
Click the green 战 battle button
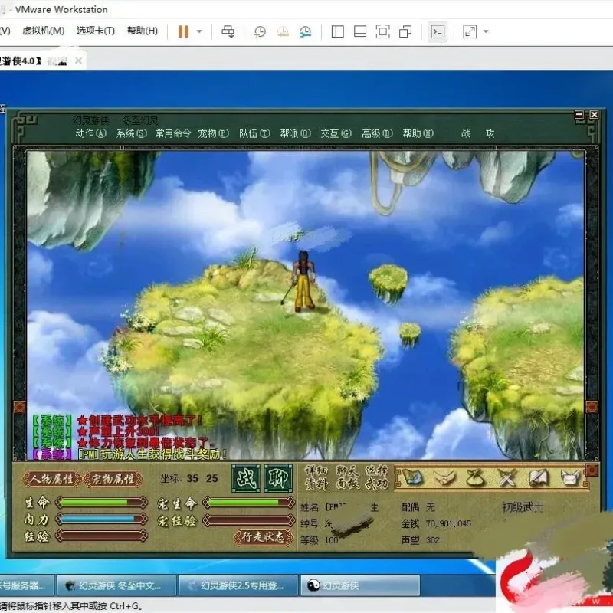pos(246,478)
